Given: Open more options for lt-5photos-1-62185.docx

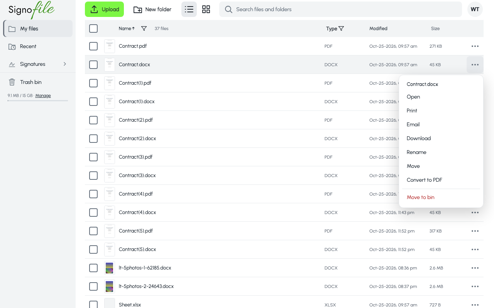Looking at the screenshot, I should [475, 268].
